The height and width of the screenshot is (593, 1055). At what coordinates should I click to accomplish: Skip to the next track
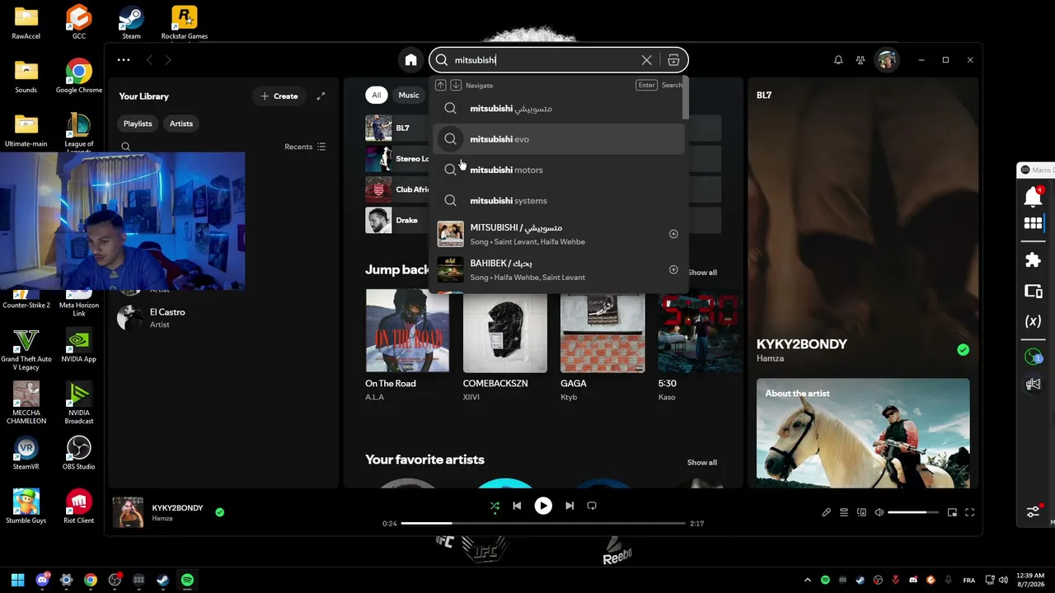click(x=570, y=506)
